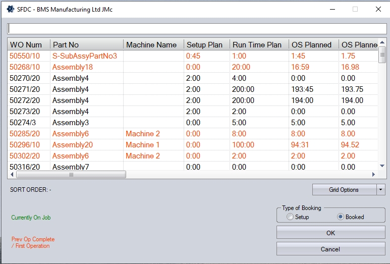Image resolution: width=390 pixels, height=264 pixels.
Task: Select the Setup booking type
Action: [290, 217]
